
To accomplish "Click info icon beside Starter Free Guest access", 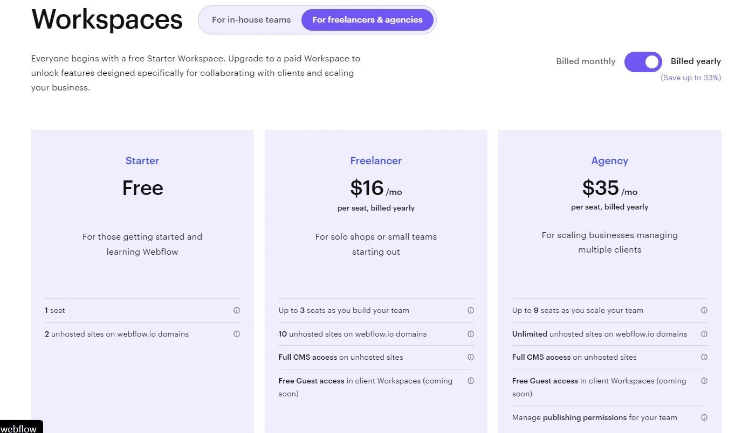I will pos(470,381).
